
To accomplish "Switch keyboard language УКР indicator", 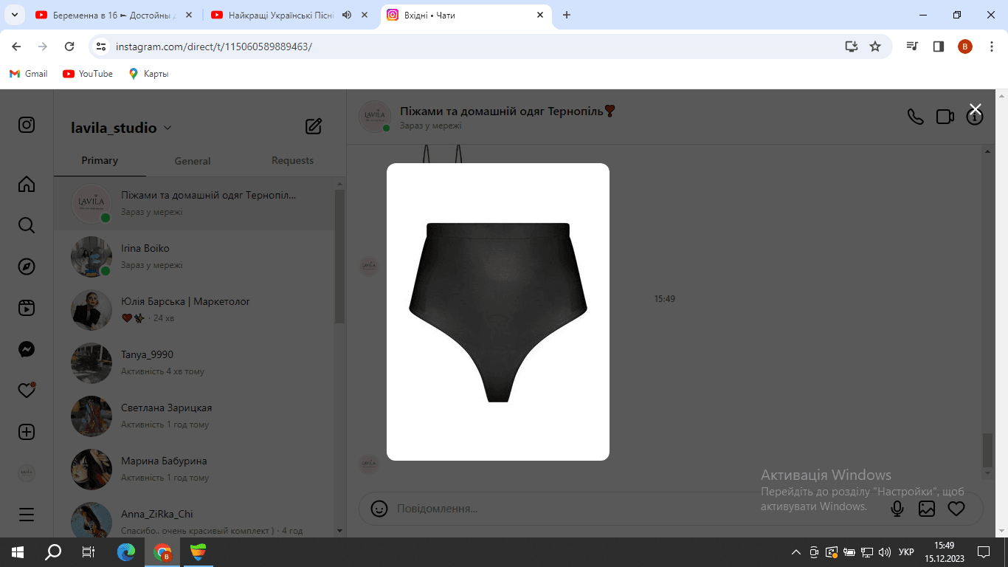I will pos(906,552).
